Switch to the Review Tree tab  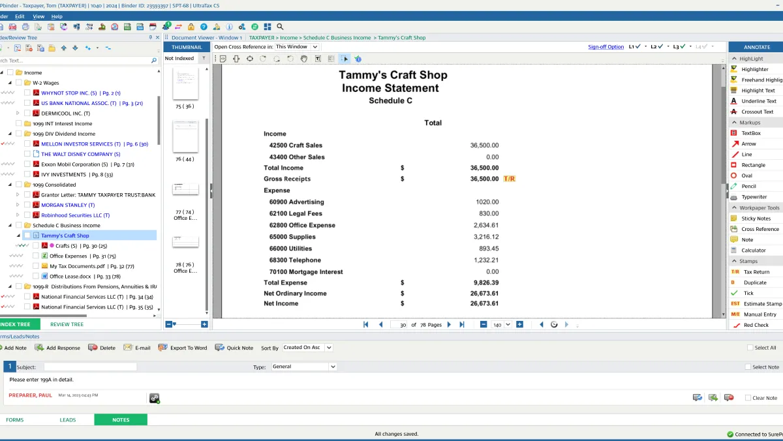pos(67,324)
